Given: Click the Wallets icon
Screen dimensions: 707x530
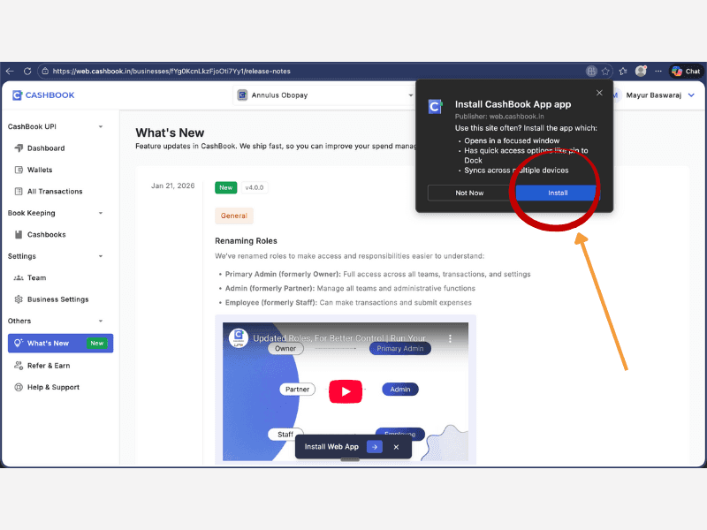Looking at the screenshot, I should [19, 170].
